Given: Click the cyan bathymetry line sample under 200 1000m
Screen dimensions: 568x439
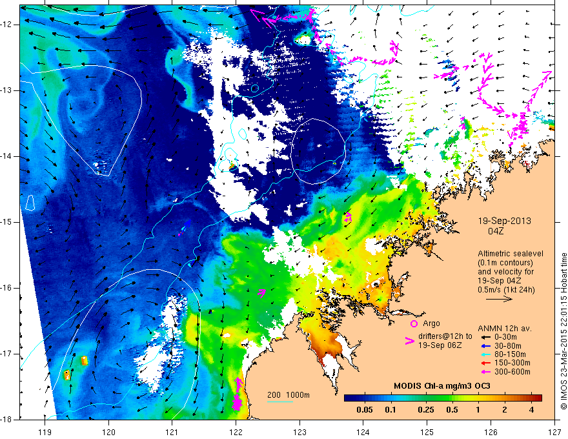Looking at the screenshot, I should point(280,402).
